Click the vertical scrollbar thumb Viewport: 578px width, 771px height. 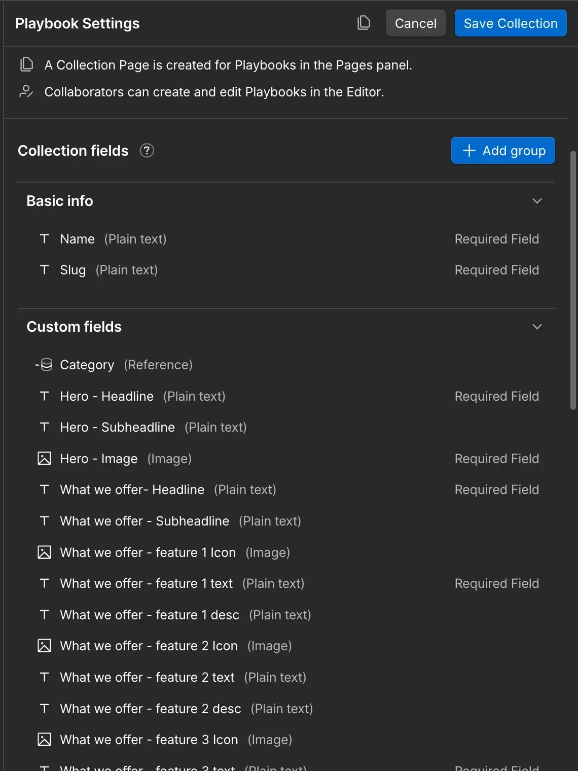coord(573,280)
